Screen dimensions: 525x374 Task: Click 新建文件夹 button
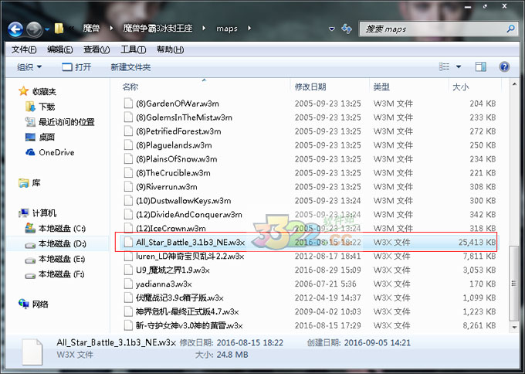(x=130, y=67)
